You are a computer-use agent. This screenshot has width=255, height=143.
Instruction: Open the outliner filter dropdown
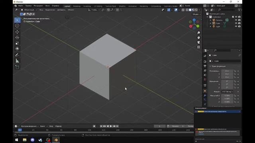point(239,10)
